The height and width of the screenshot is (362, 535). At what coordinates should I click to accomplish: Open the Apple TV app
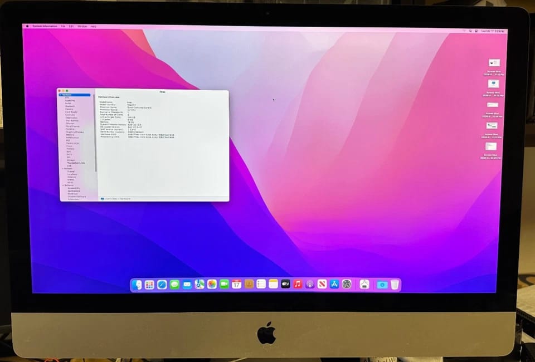tap(285, 283)
